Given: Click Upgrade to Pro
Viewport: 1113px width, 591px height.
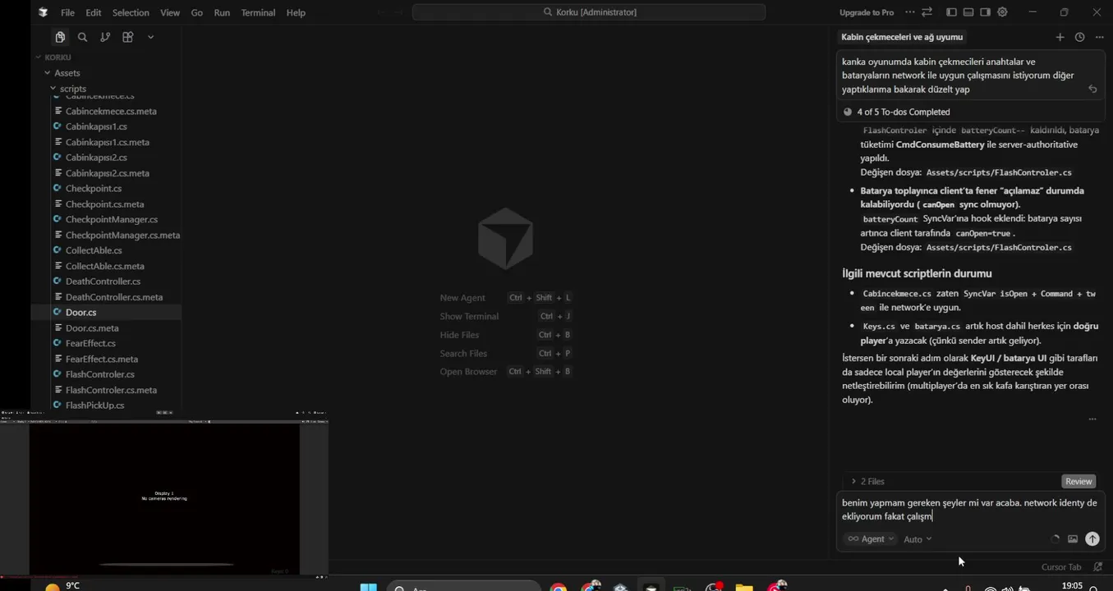Looking at the screenshot, I should [x=867, y=12].
